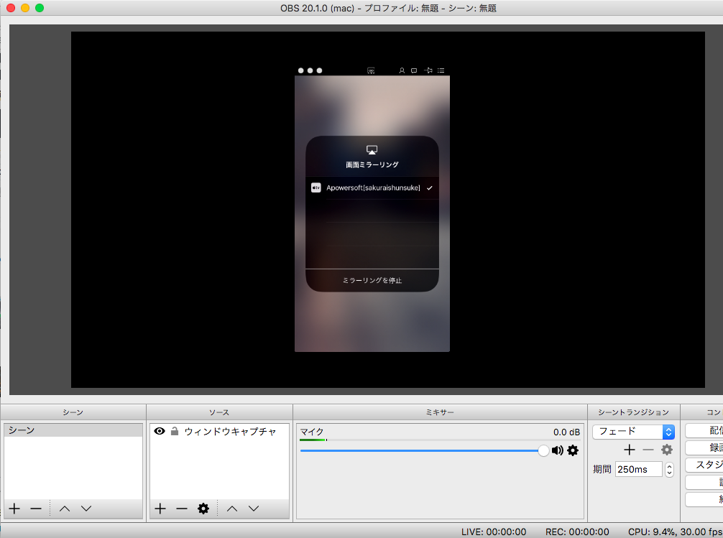
Task: Select ウィンドウキャプチャ source row
Action: click(x=219, y=431)
